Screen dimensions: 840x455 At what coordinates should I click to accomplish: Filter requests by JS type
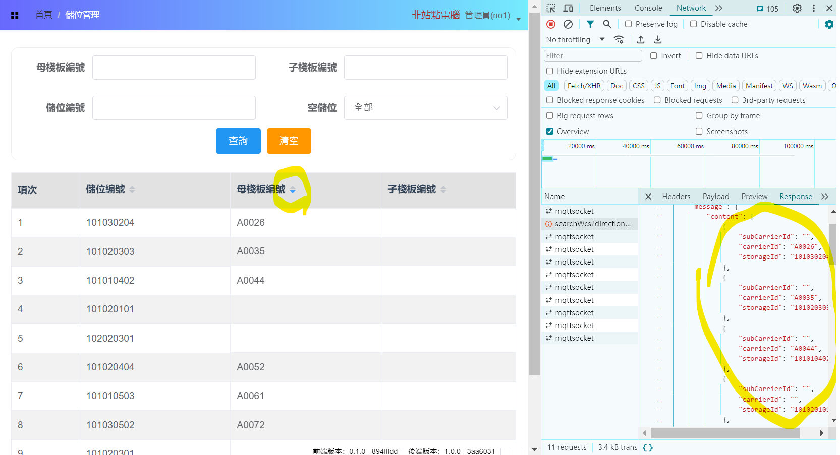tap(657, 86)
